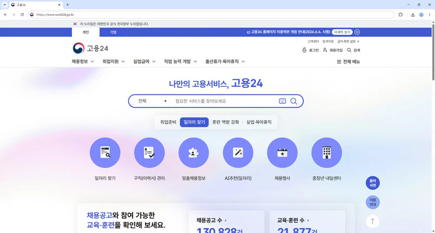The image size is (435, 233).
Task: Open the 전체 search category dropdown
Action: 152,101
